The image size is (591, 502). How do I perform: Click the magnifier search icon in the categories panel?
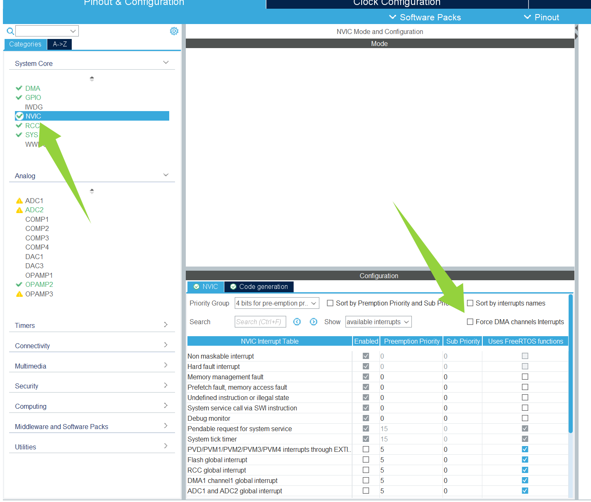tap(10, 31)
